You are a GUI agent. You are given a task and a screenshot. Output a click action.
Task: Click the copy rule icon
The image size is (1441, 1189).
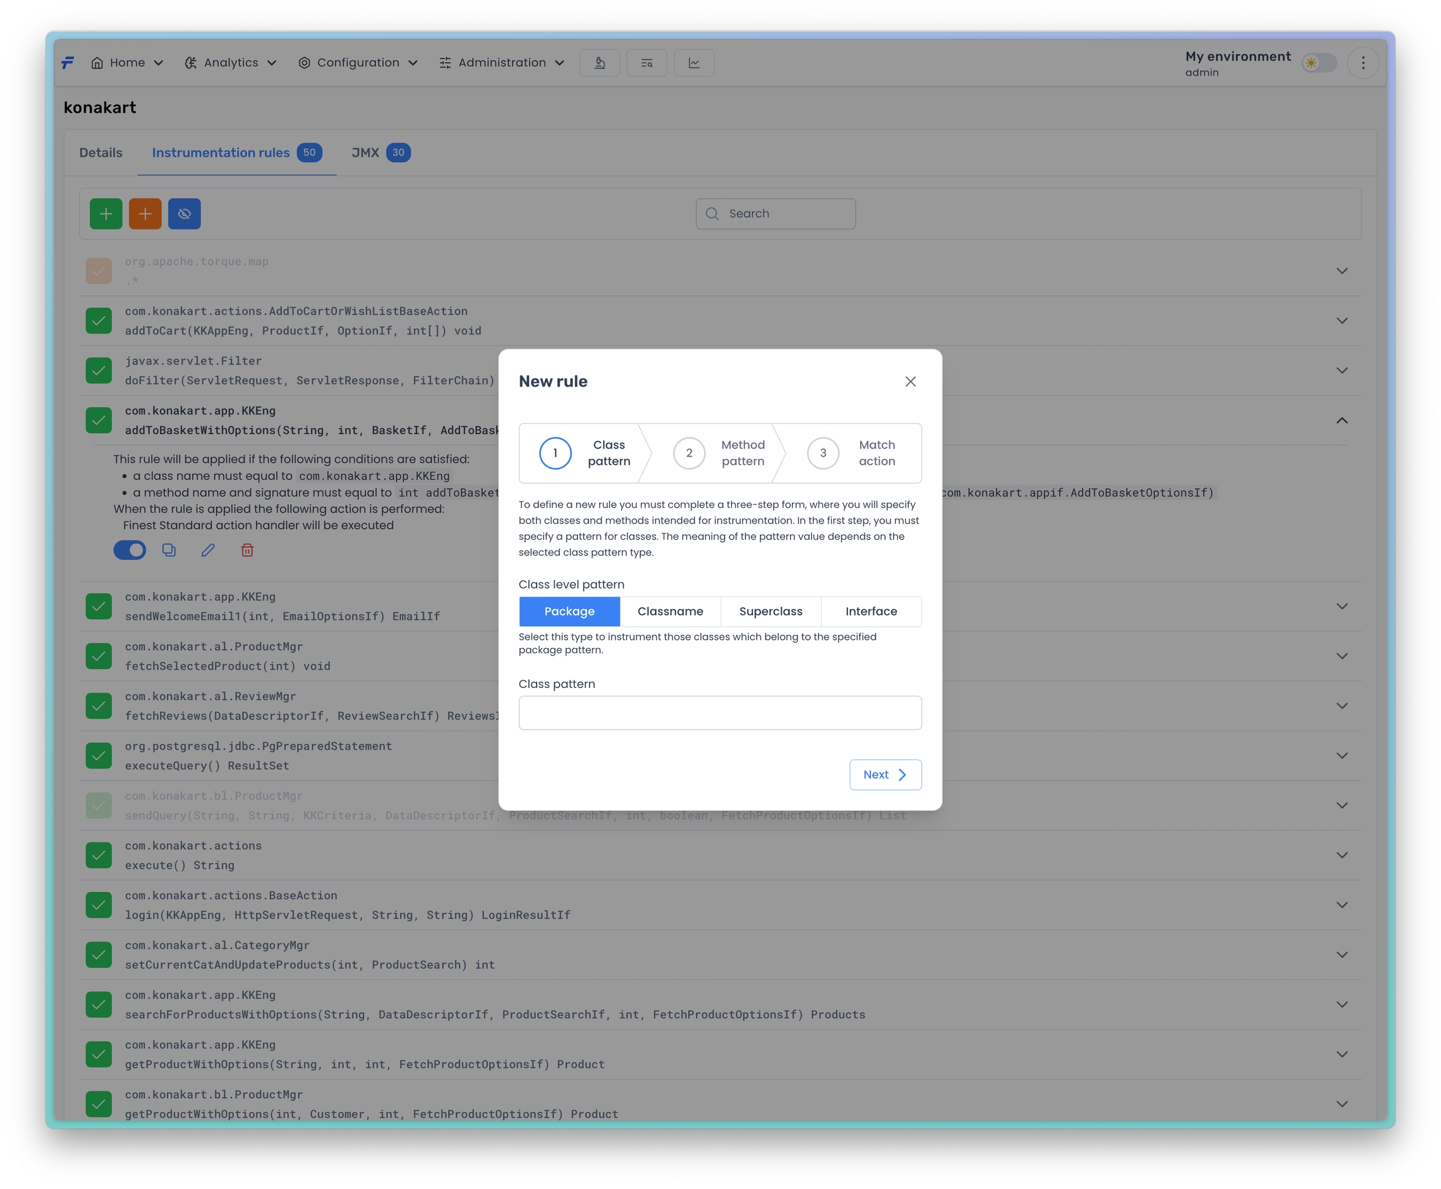click(x=169, y=550)
